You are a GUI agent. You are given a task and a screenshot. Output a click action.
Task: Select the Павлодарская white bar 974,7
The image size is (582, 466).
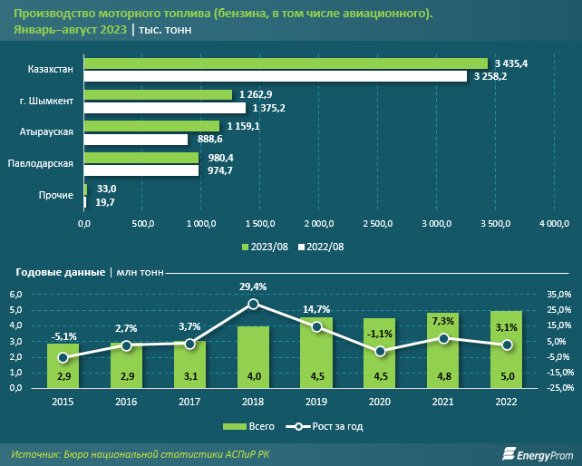pos(141,170)
